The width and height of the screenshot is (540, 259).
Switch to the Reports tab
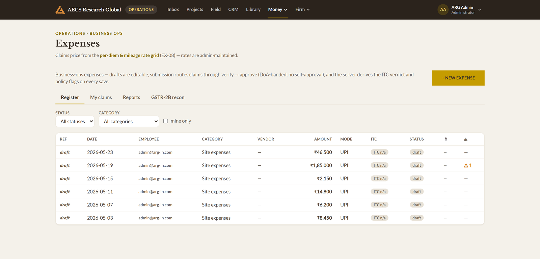pos(131,97)
